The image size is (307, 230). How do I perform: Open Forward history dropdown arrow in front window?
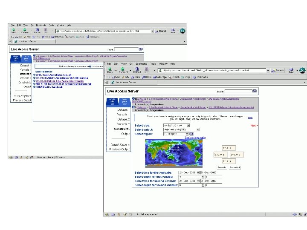tap(130, 70)
